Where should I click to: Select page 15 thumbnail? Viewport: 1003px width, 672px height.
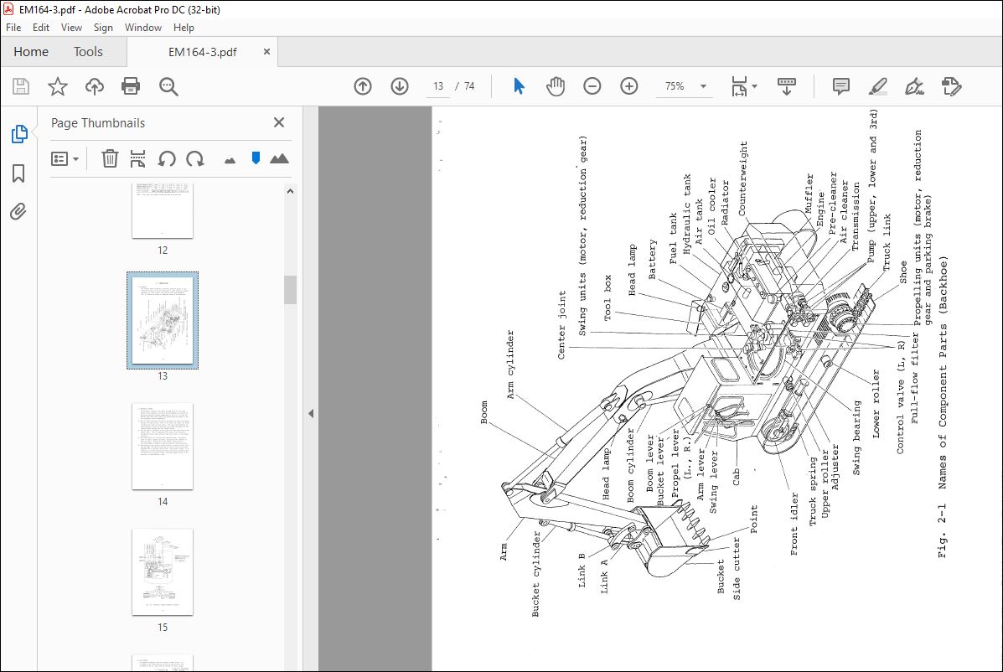pyautogui.click(x=163, y=572)
